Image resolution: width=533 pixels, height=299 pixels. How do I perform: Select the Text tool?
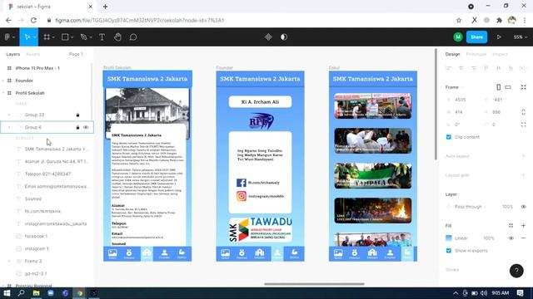click(102, 37)
